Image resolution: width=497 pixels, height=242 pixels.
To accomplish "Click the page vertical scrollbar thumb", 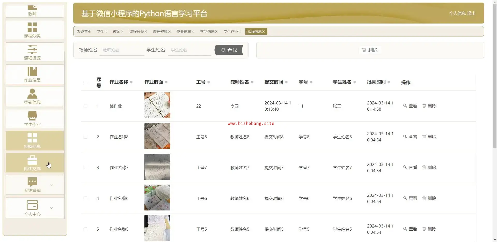I will [x=495, y=78].
